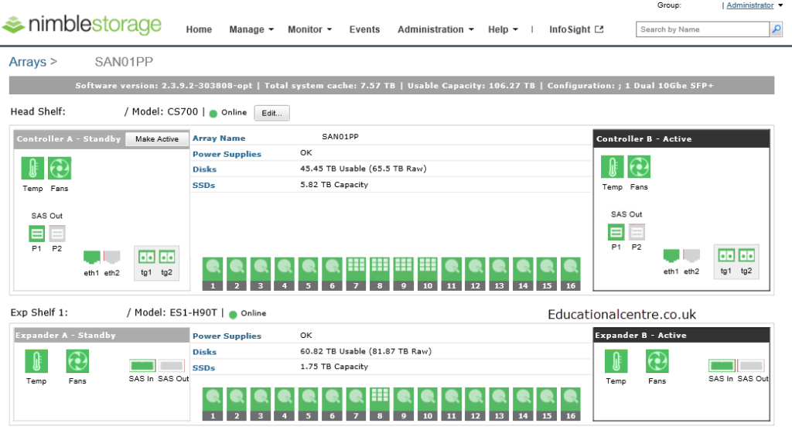Open the Monitor dropdown menu

point(309,29)
